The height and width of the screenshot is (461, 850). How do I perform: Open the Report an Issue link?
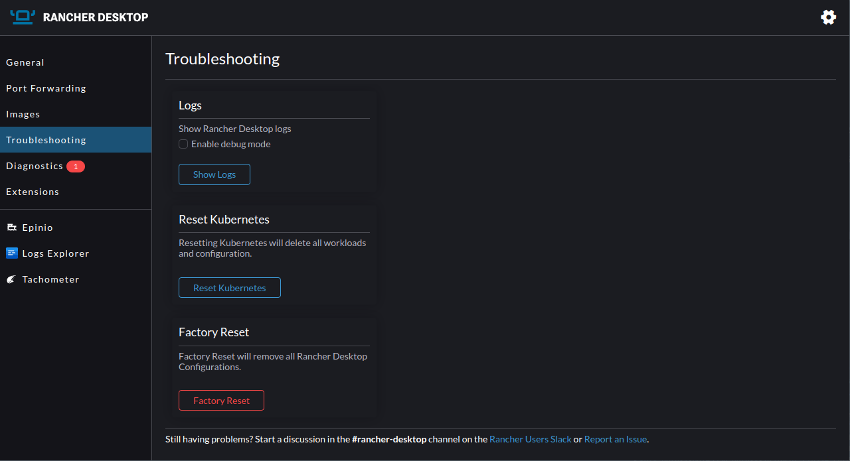[x=615, y=439]
